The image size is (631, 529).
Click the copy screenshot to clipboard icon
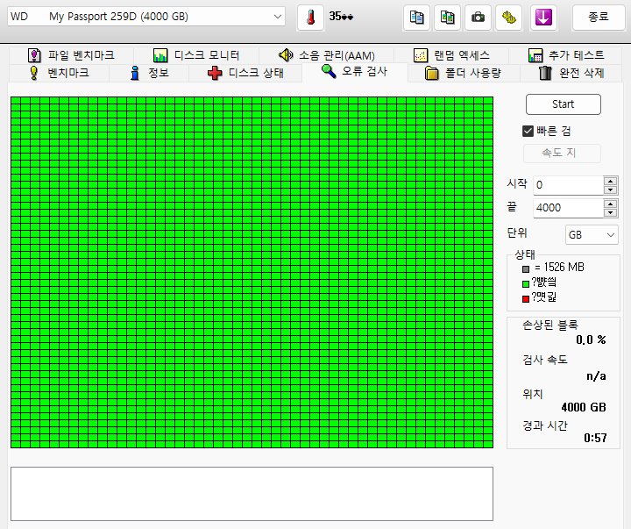pos(447,18)
